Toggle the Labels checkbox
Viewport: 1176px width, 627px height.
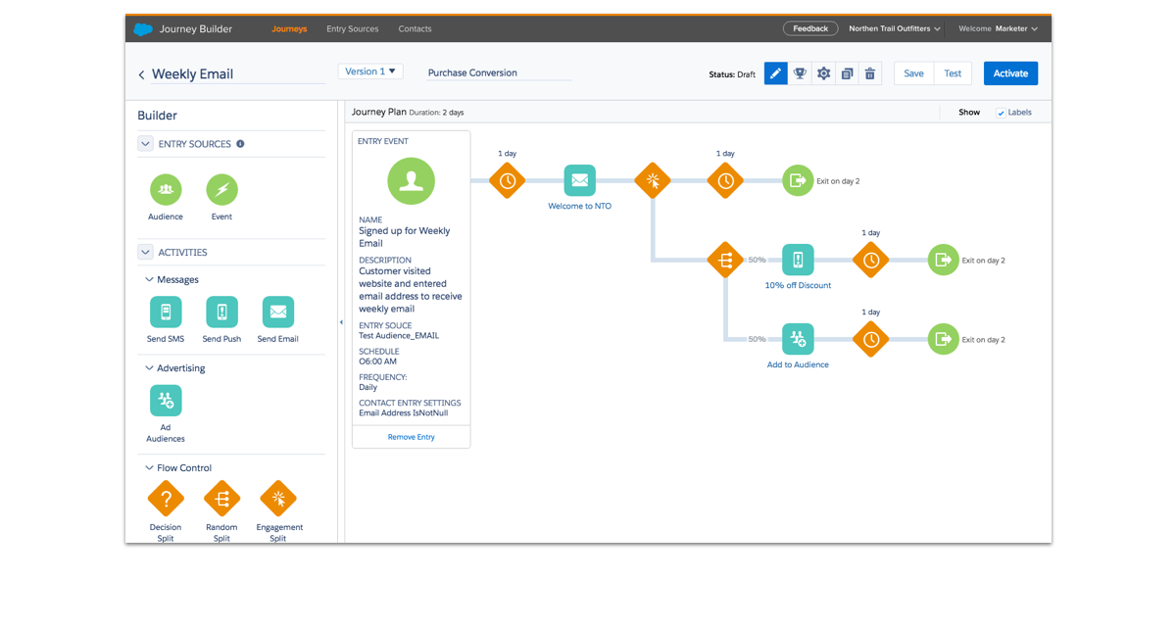pos(1001,113)
